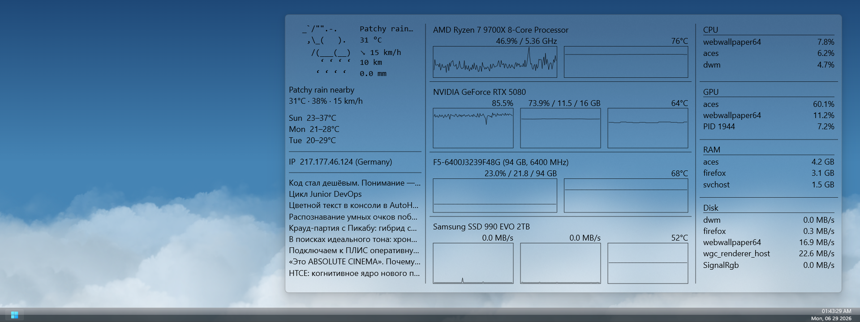The height and width of the screenshot is (322, 860).
Task: Select the SignalRgb disk row
Action: coord(769,265)
